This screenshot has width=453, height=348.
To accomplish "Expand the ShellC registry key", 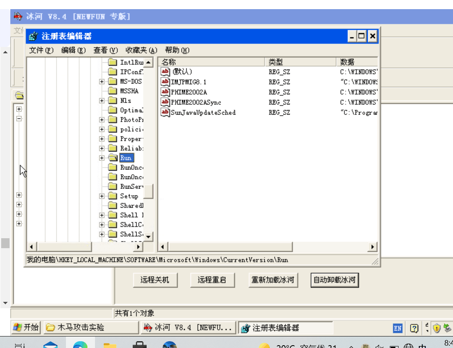I will (x=102, y=225).
